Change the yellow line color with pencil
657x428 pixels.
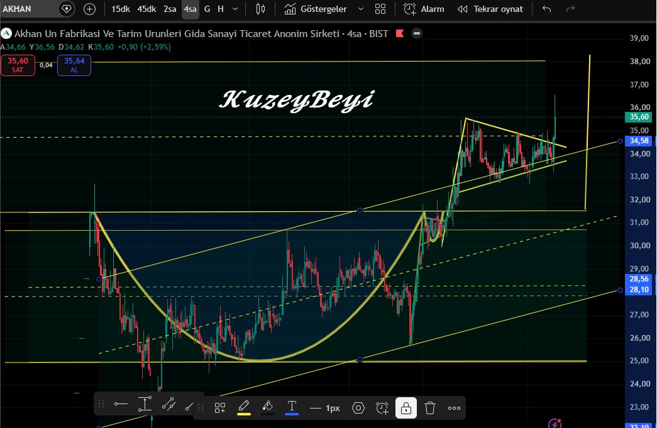tap(244, 408)
